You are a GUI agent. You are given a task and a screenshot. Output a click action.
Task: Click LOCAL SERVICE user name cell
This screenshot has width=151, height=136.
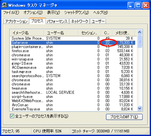tap(60, 92)
